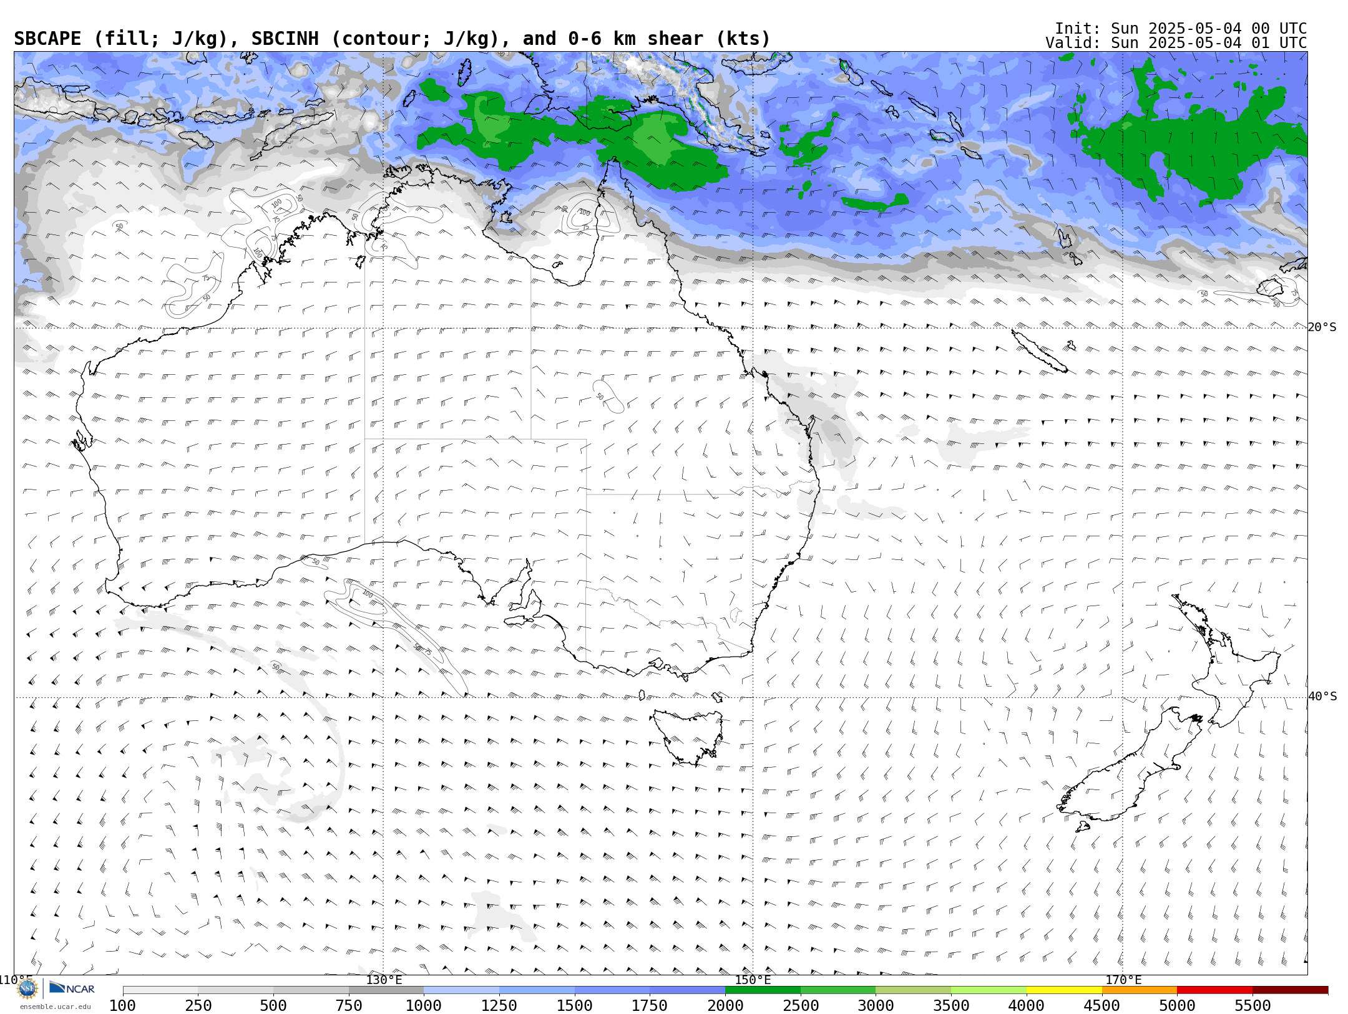Click the colorbar value 1500
This screenshot has width=1348, height=1014.
tap(575, 1006)
